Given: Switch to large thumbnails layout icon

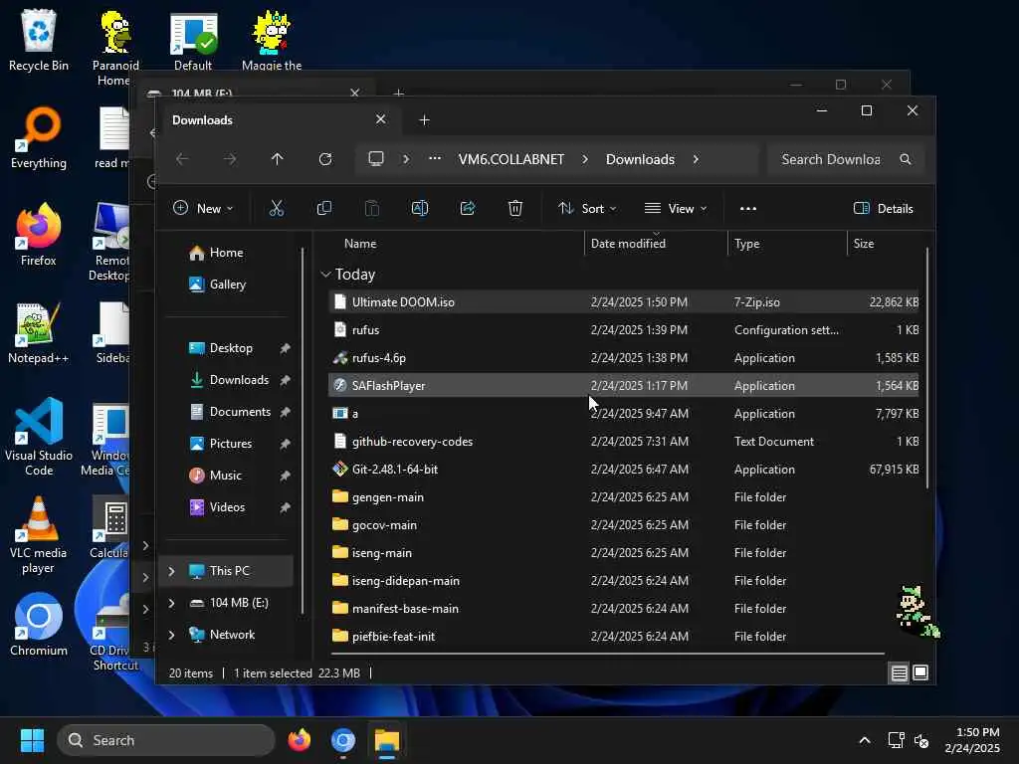Looking at the screenshot, I should [x=920, y=673].
